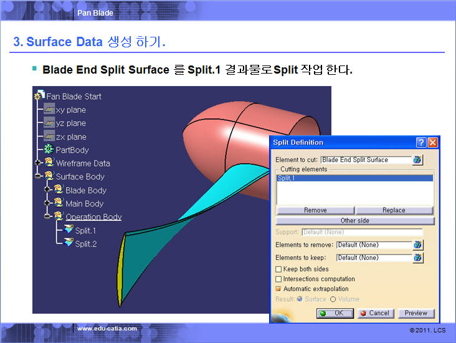Enable Keep both sides checkbox
The height and width of the screenshot is (343, 456).
click(x=278, y=269)
